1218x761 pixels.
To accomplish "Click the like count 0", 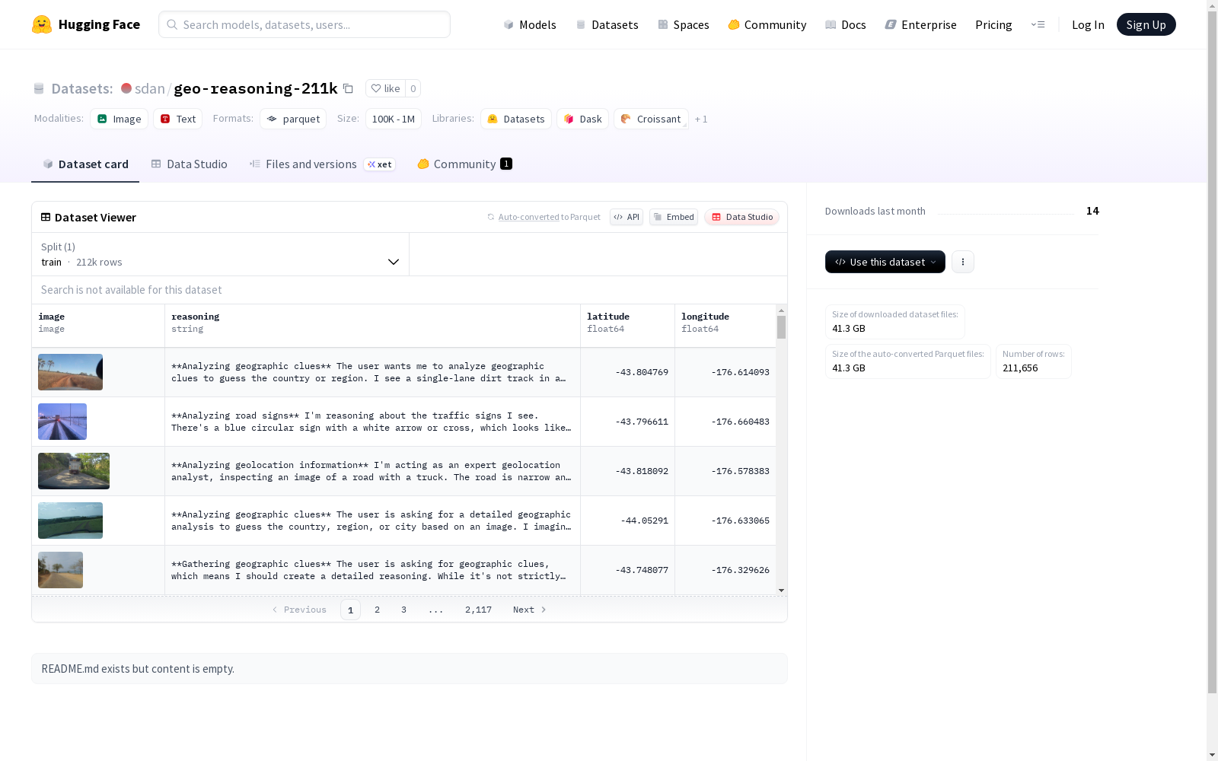I will [413, 88].
